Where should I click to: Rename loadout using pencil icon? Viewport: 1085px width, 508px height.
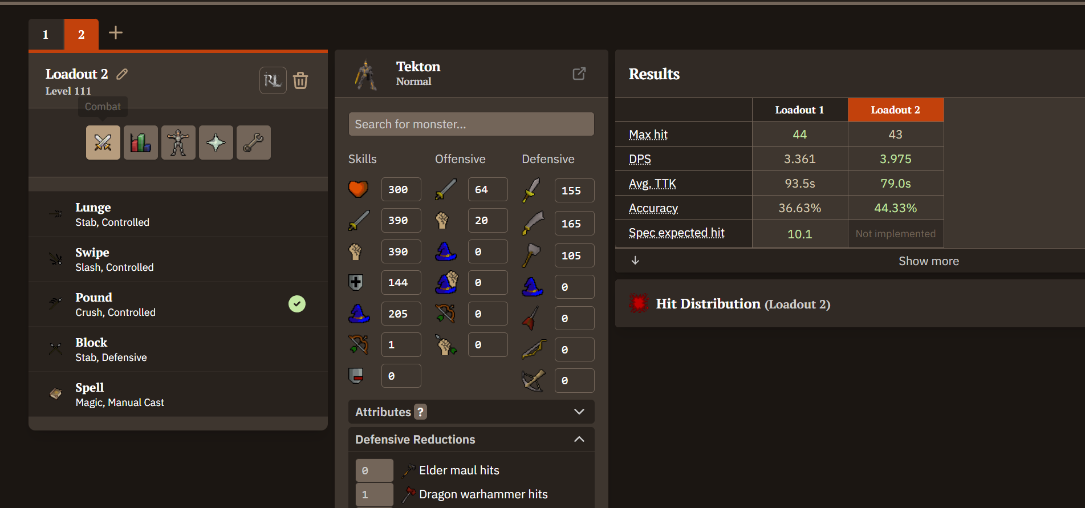(122, 74)
